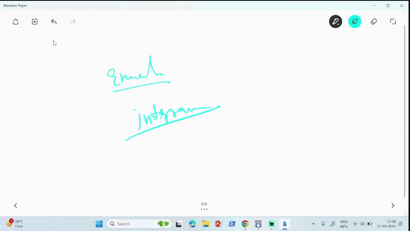Open the Windows Start menu

pos(99,224)
